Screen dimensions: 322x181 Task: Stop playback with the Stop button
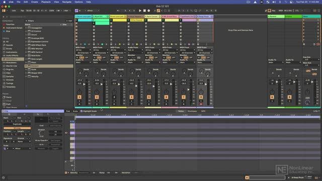(144, 11)
